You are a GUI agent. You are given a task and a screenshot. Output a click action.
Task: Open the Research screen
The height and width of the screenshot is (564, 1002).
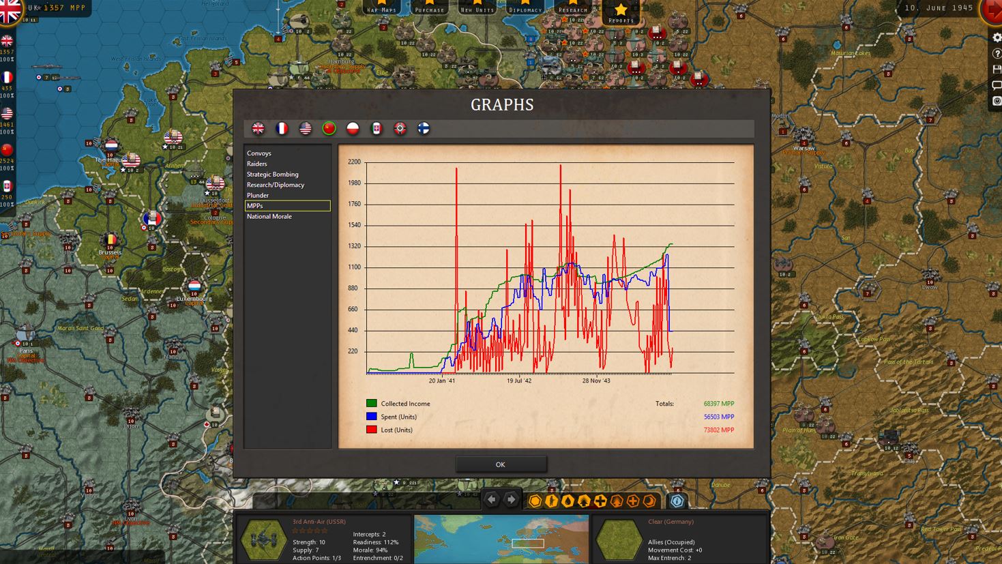click(572, 8)
